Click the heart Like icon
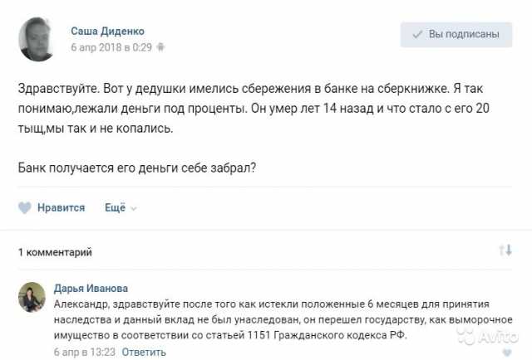The image size is (532, 360). click(25, 207)
